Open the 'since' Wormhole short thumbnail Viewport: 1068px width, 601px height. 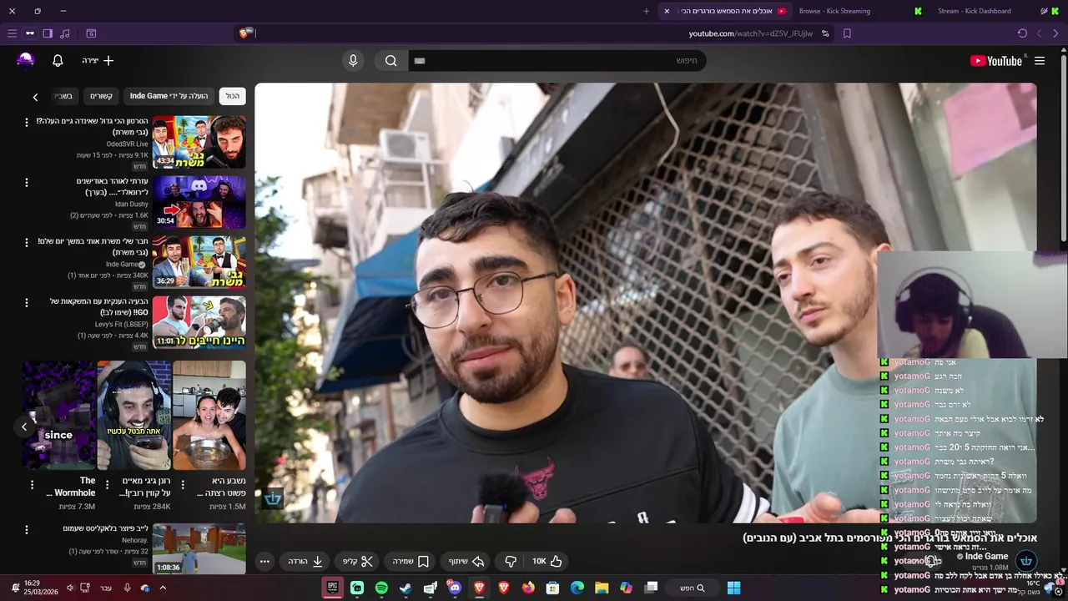[x=58, y=415]
